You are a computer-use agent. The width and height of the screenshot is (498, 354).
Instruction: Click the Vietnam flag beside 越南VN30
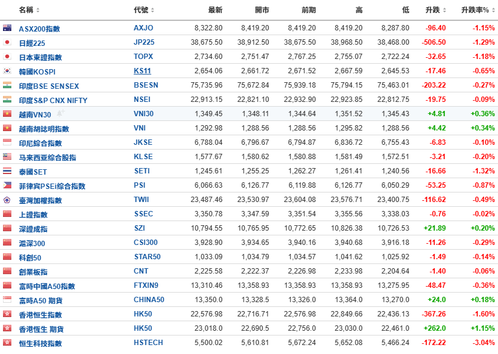pos(7,113)
